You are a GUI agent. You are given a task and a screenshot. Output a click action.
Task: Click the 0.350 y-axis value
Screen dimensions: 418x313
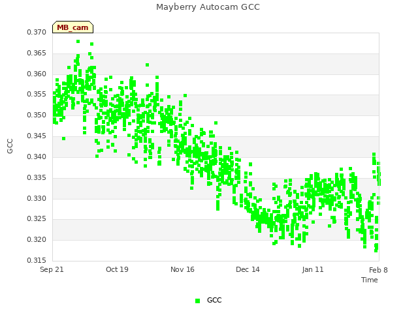coord(37,115)
